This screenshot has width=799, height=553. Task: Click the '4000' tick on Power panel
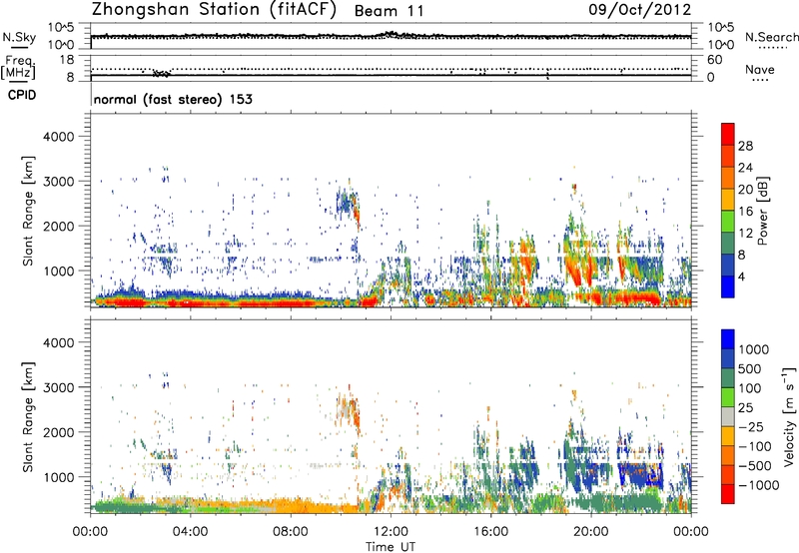[58, 137]
